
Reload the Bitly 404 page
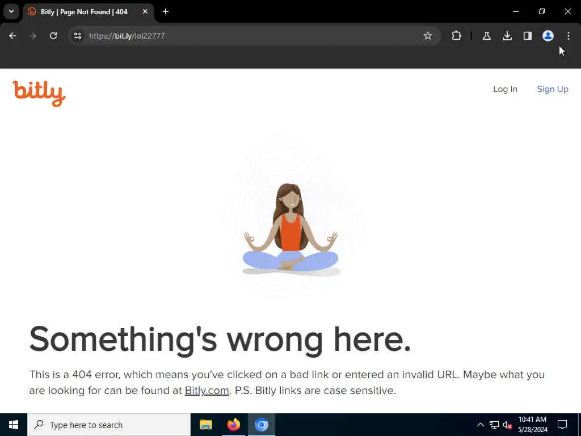click(x=53, y=36)
